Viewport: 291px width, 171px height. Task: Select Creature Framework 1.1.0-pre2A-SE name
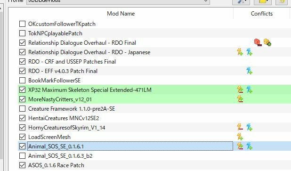72,109
